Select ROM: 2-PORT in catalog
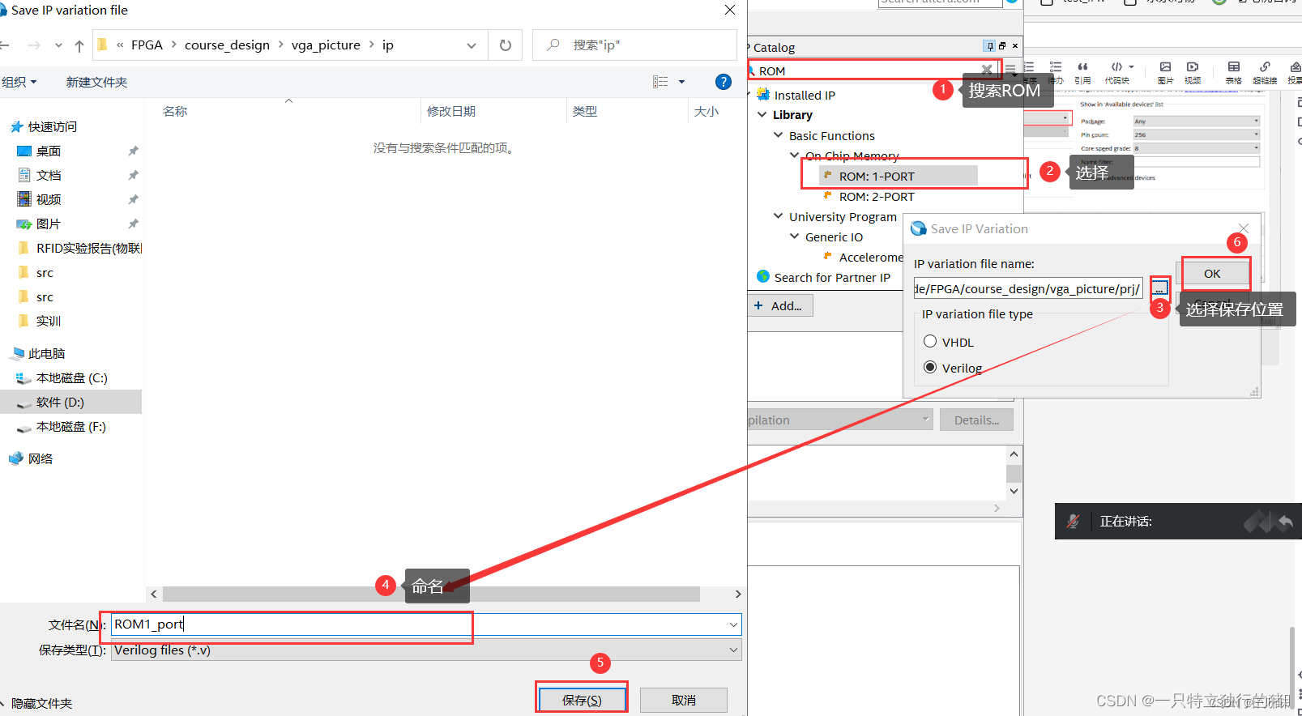Viewport: 1302px width, 716px height. coord(877,196)
